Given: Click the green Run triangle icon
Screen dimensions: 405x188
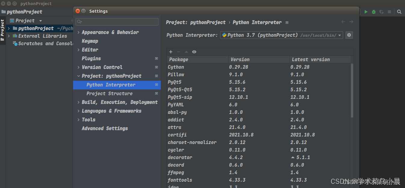Looking at the screenshot, I should coord(366,12).
